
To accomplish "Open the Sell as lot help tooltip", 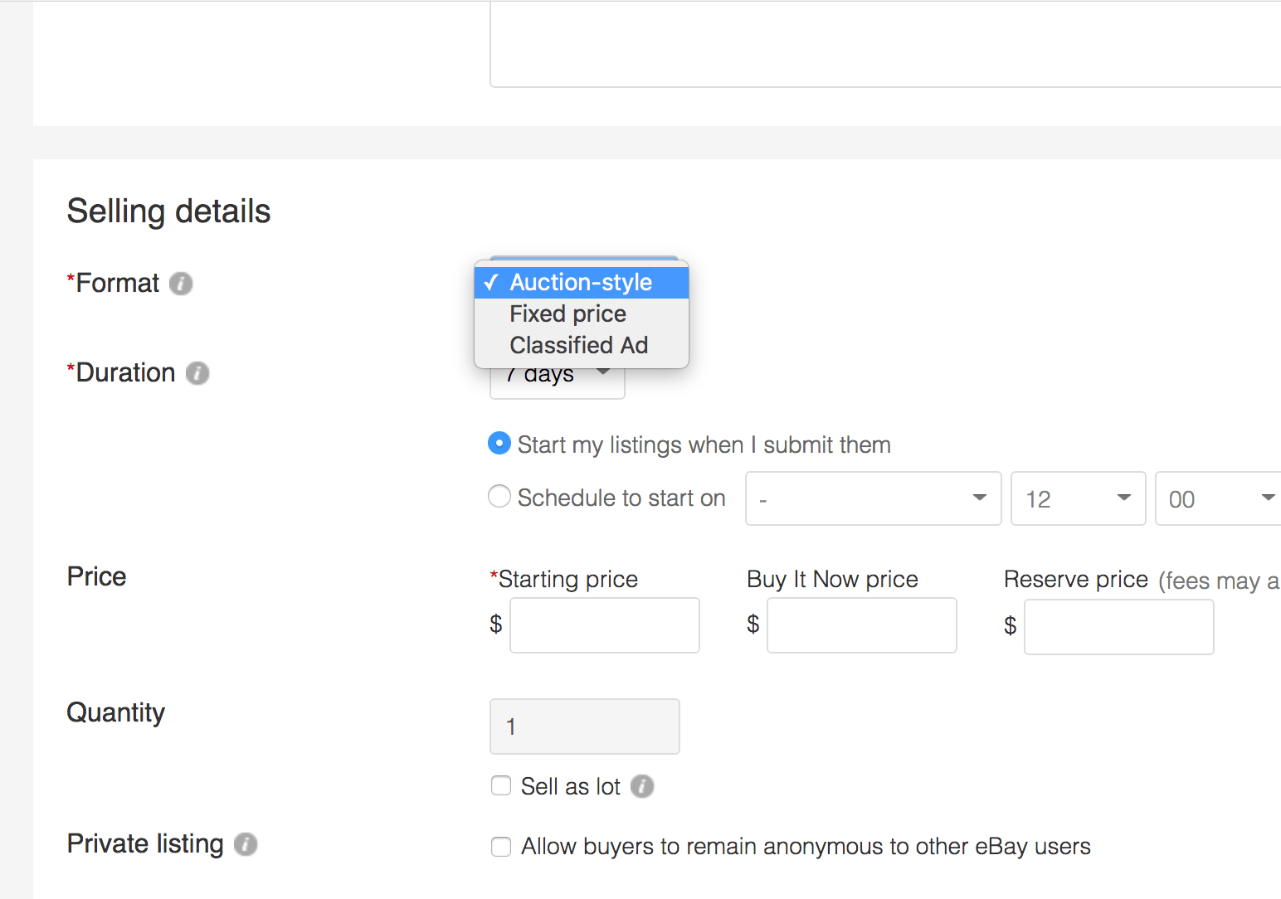I will coord(641,786).
